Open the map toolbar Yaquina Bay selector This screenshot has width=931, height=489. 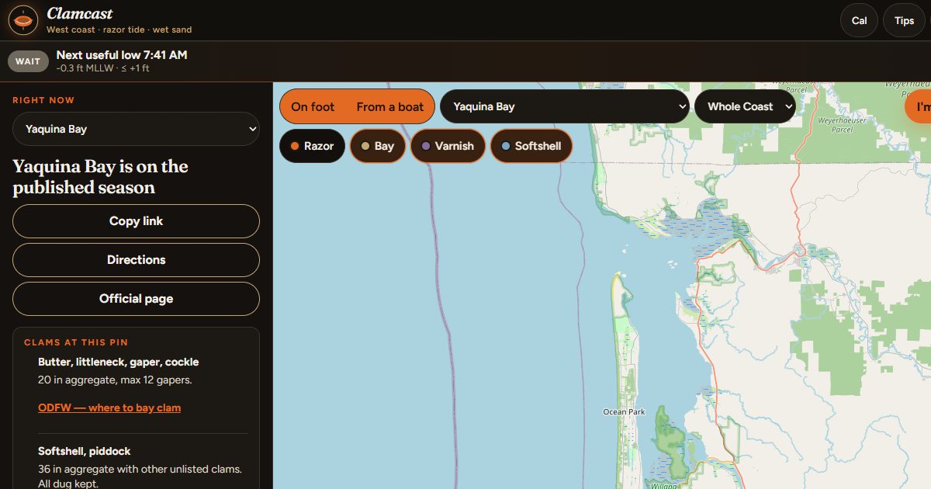[565, 106]
